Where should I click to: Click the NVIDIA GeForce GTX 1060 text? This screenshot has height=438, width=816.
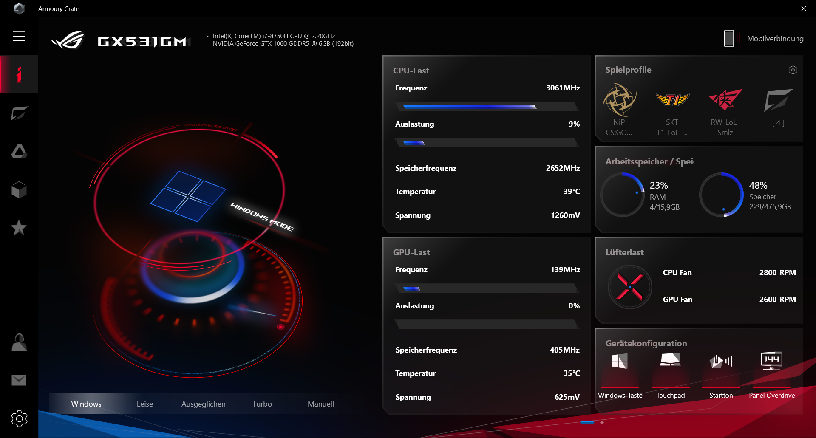click(x=283, y=44)
